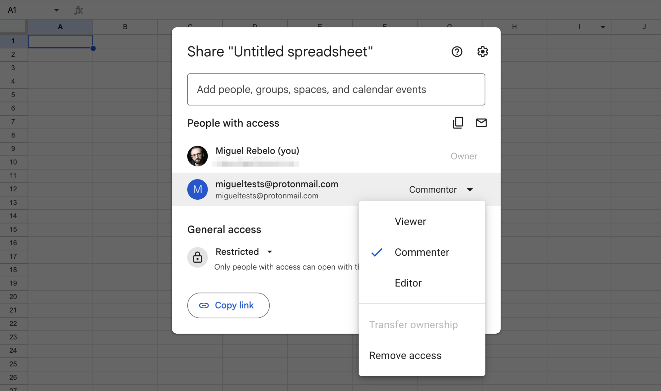
Task: Click the select-all corner box
Action: pyautogui.click(x=13, y=26)
